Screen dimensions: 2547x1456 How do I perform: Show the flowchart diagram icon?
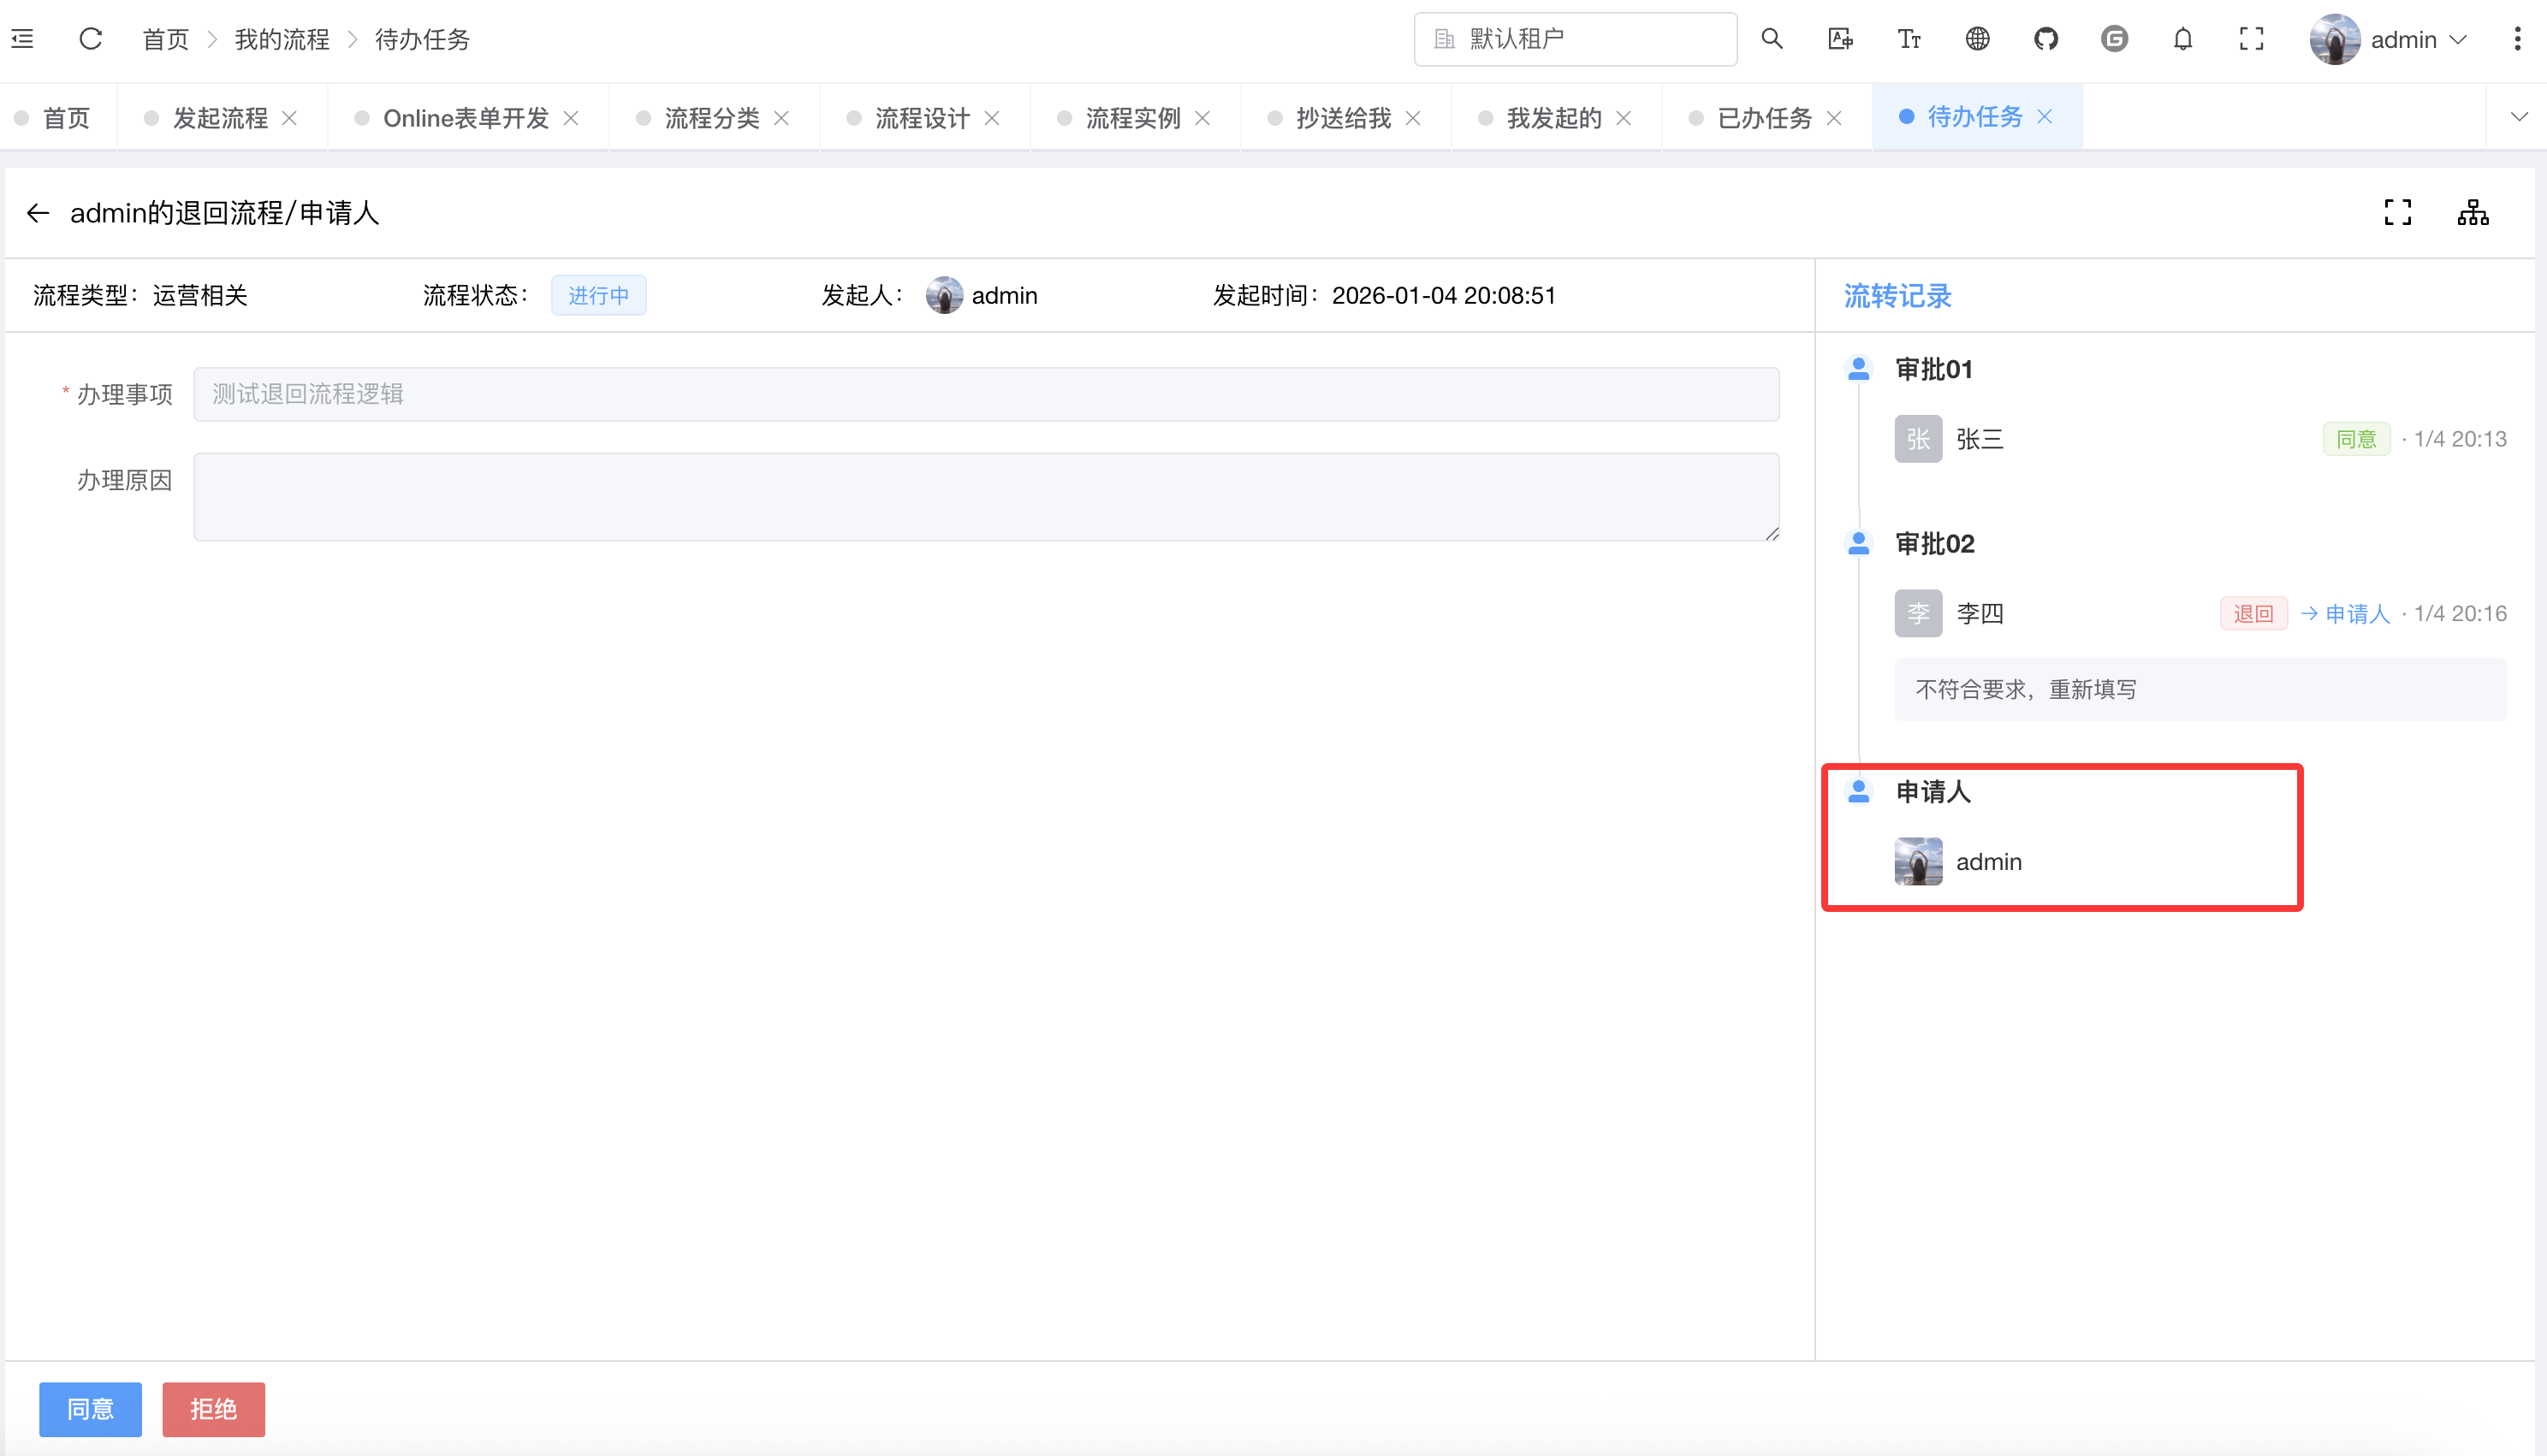point(2473,212)
